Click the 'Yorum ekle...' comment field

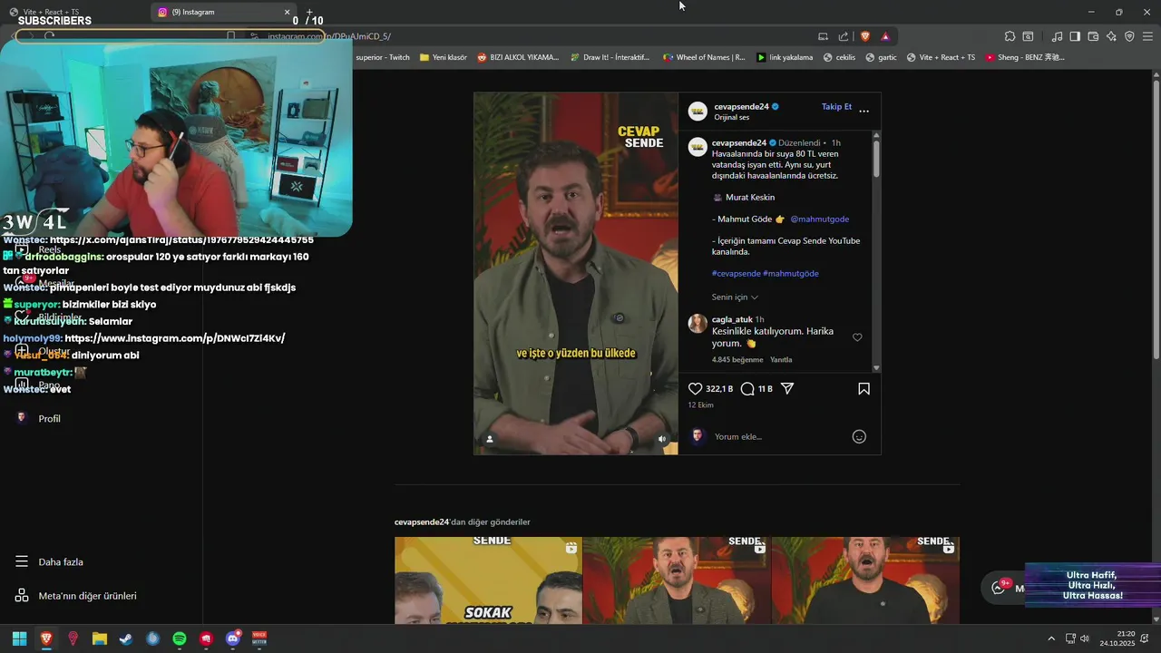coord(778,436)
